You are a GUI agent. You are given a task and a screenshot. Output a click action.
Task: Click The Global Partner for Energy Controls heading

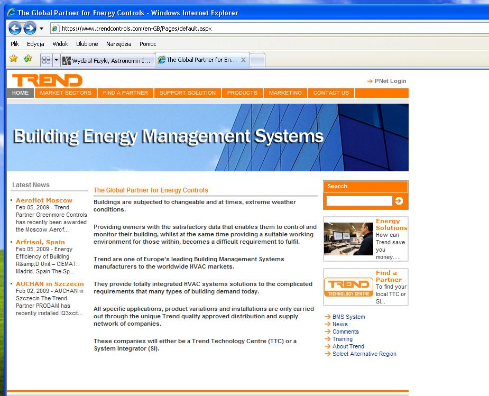tap(151, 190)
